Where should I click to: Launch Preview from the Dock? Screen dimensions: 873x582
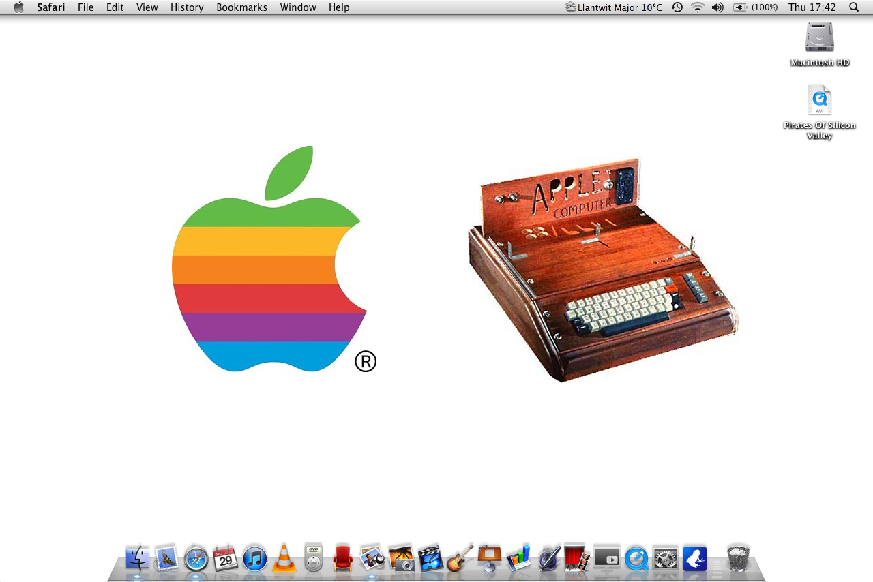pyautogui.click(x=372, y=559)
